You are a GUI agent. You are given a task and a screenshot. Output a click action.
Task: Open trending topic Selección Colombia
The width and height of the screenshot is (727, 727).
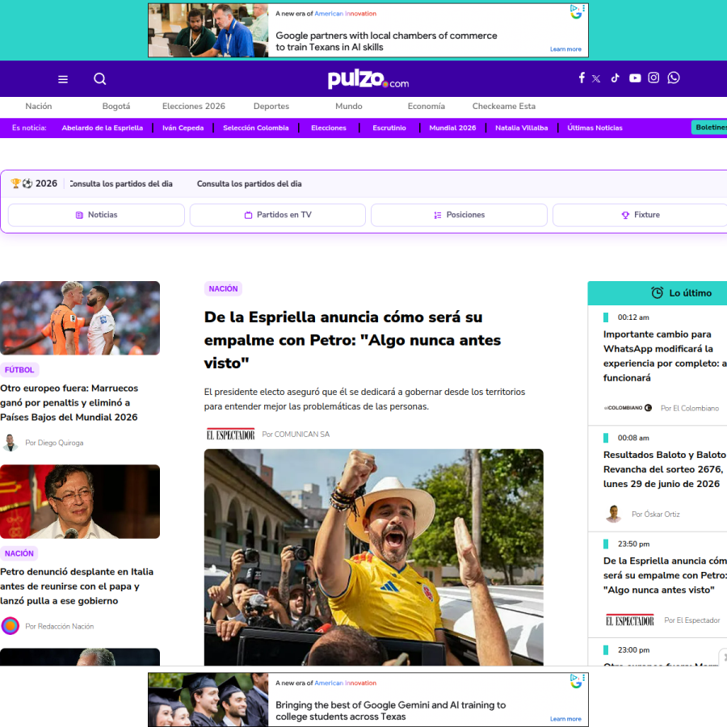255,128
